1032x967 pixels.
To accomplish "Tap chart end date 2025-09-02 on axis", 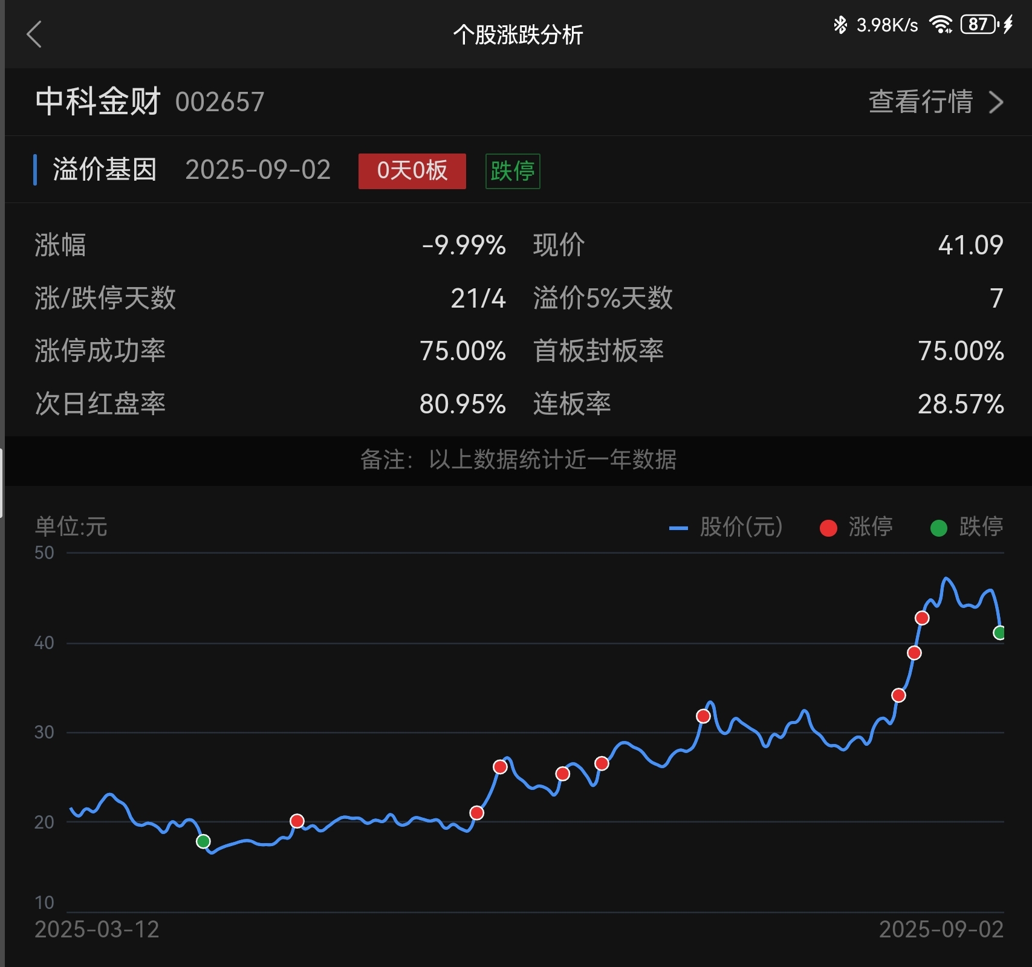I will [x=941, y=930].
